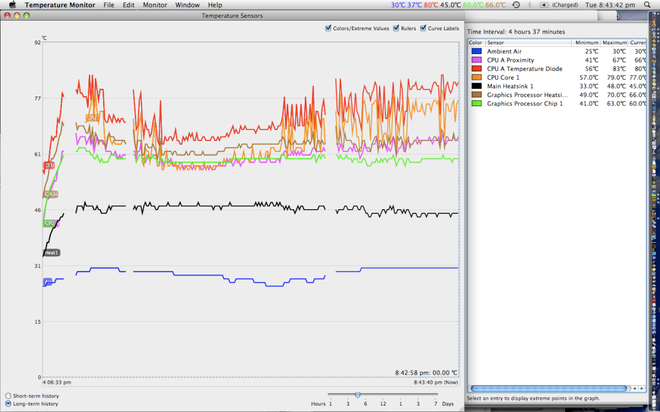The width and height of the screenshot is (660, 412).
Task: Uncheck the Rulers checkbox
Action: (x=396, y=28)
